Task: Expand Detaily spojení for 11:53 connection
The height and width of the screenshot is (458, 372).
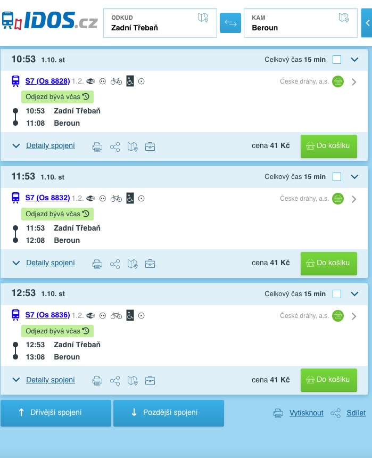Action: (x=50, y=263)
